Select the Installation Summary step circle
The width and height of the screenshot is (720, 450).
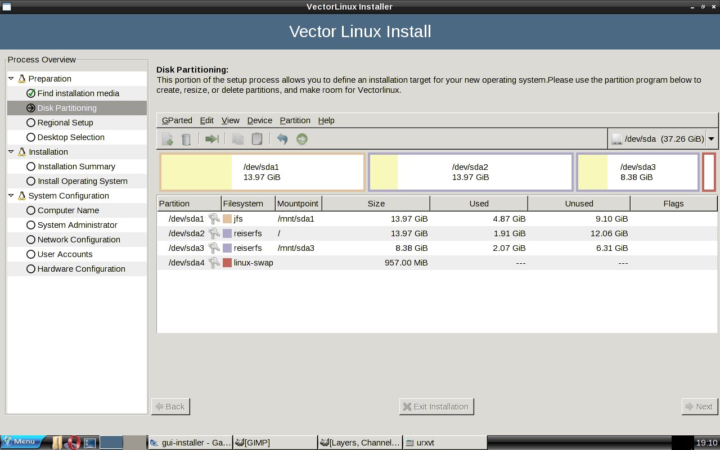[31, 166]
